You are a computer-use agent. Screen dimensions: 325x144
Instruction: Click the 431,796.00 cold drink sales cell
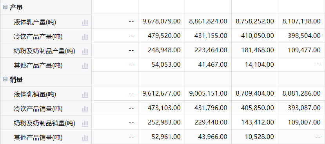tap(208, 108)
